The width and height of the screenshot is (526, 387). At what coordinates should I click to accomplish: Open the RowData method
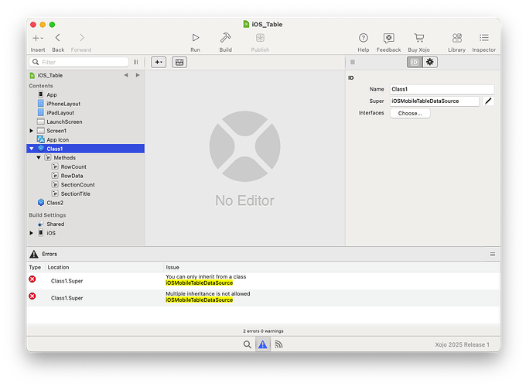tap(72, 176)
